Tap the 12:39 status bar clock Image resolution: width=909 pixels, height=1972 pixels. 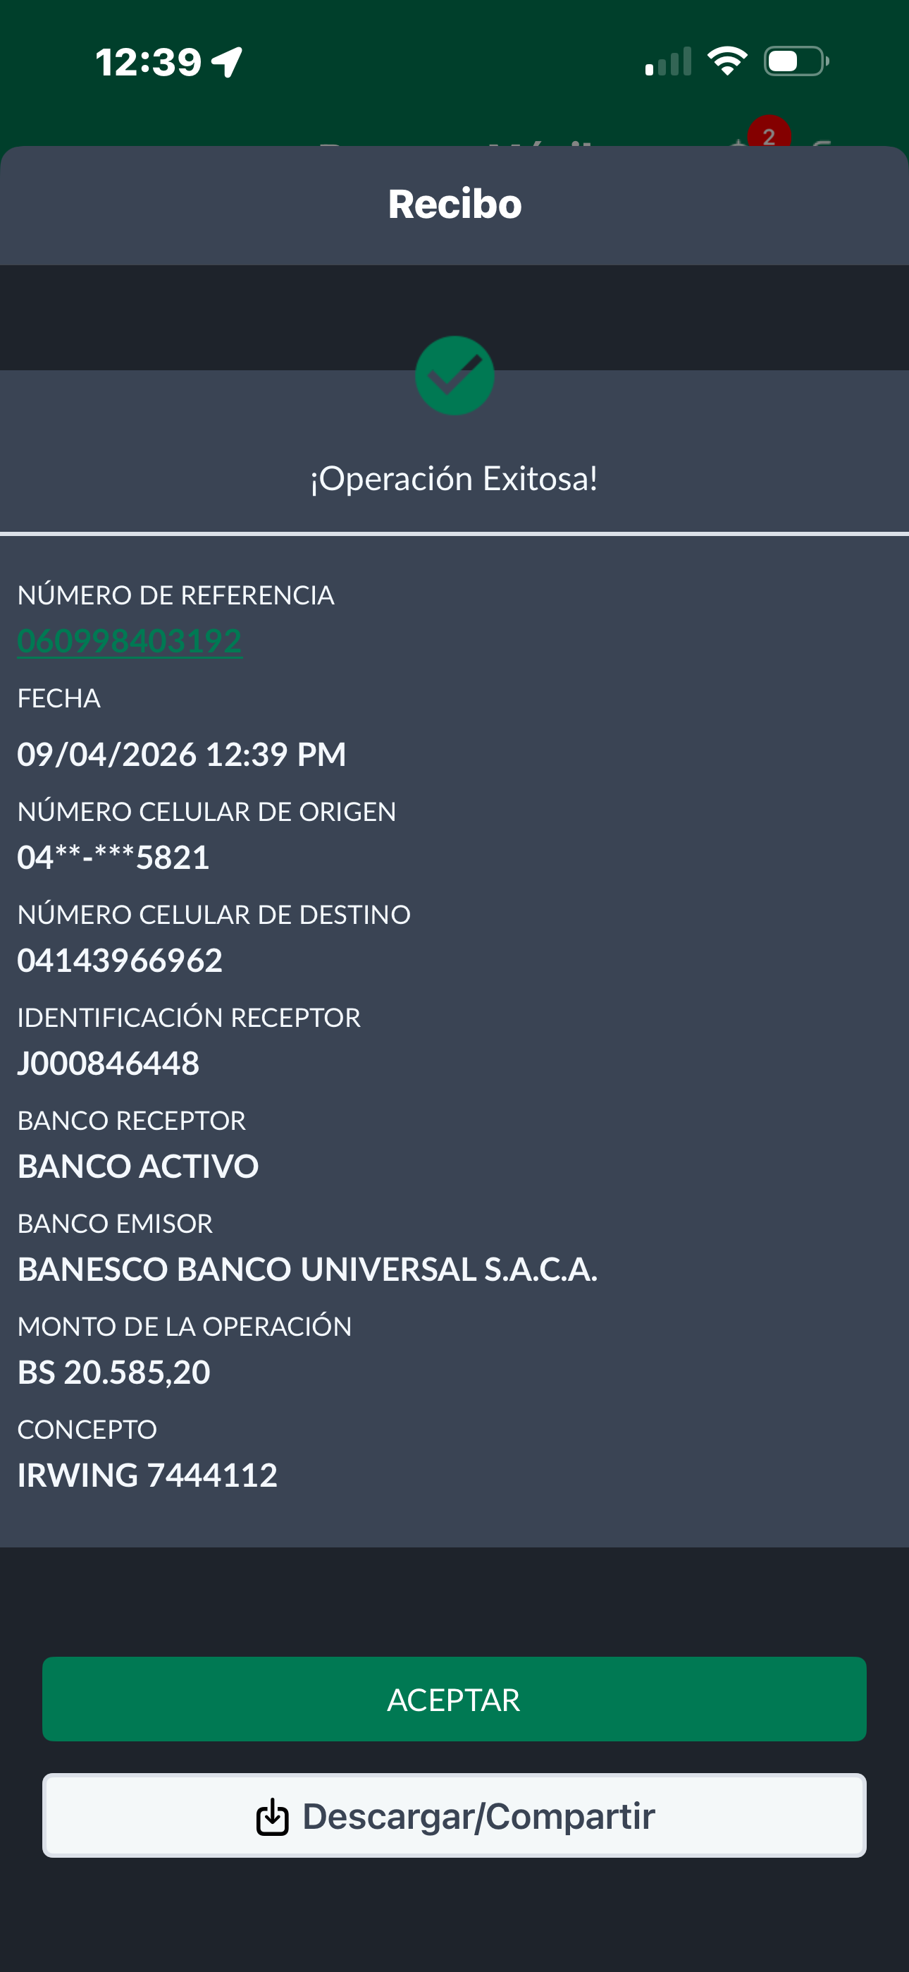tap(149, 62)
